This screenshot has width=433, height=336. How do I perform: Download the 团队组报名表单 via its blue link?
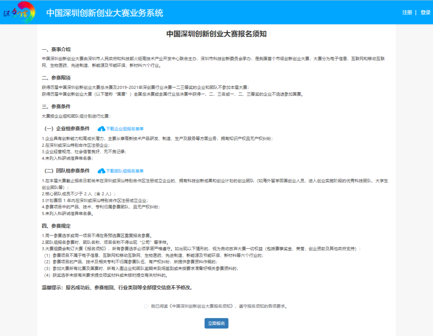124,170
